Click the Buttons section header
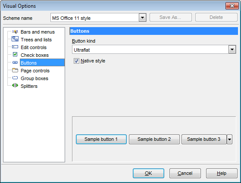Screen dimensions: 241x183 154,31
